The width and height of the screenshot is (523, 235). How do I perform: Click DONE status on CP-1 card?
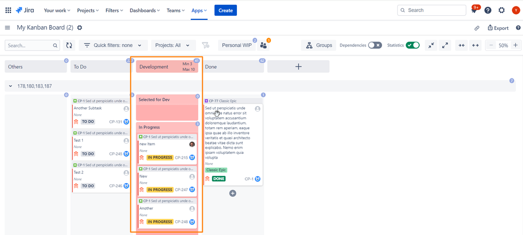tap(219, 178)
